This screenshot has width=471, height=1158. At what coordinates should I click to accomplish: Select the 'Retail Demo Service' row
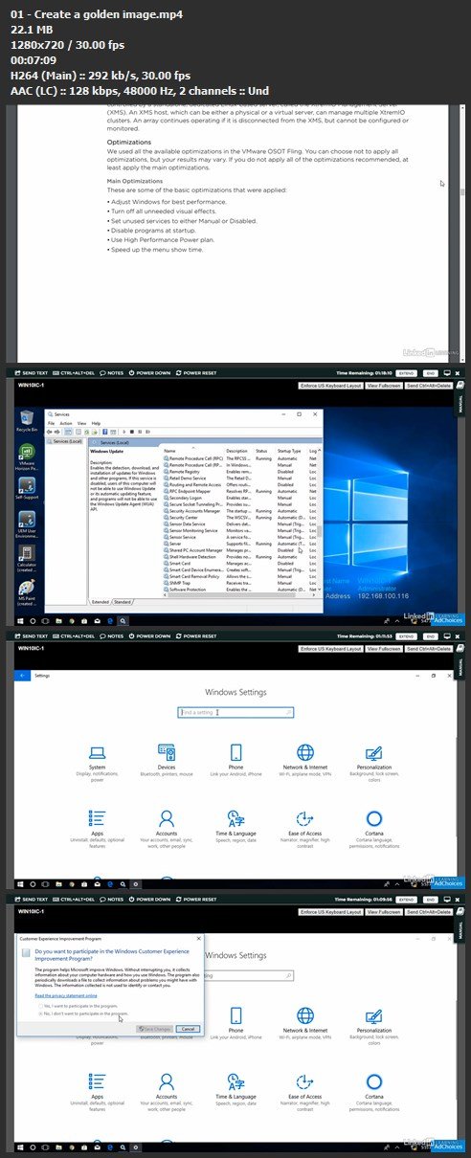click(241, 478)
